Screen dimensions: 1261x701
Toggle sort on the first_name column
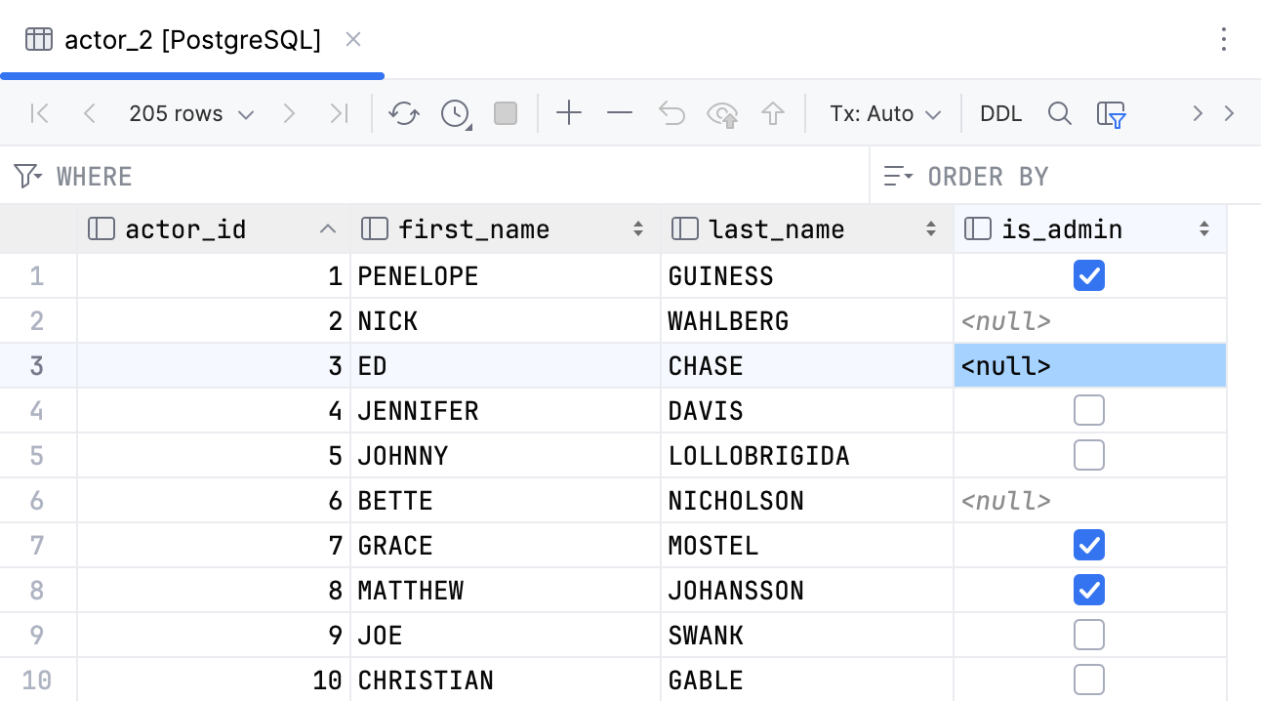(x=639, y=228)
